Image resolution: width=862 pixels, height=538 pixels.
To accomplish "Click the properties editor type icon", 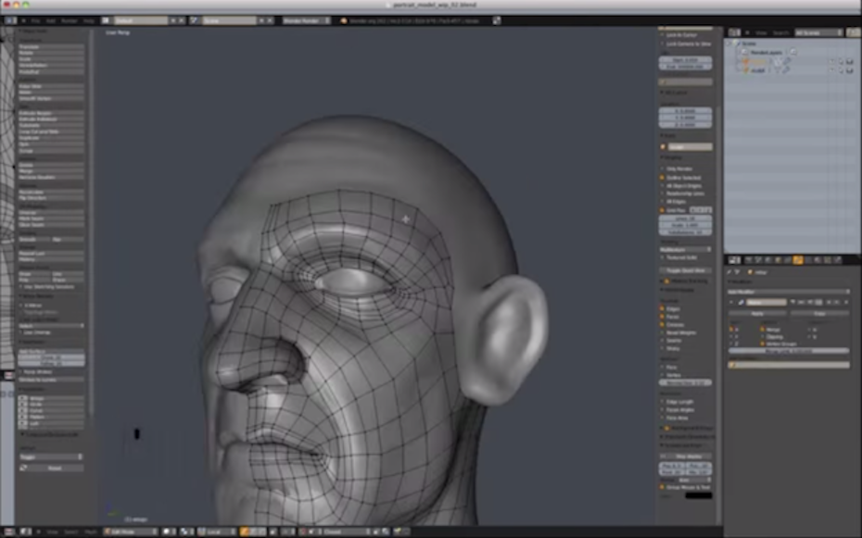I will coord(732,260).
